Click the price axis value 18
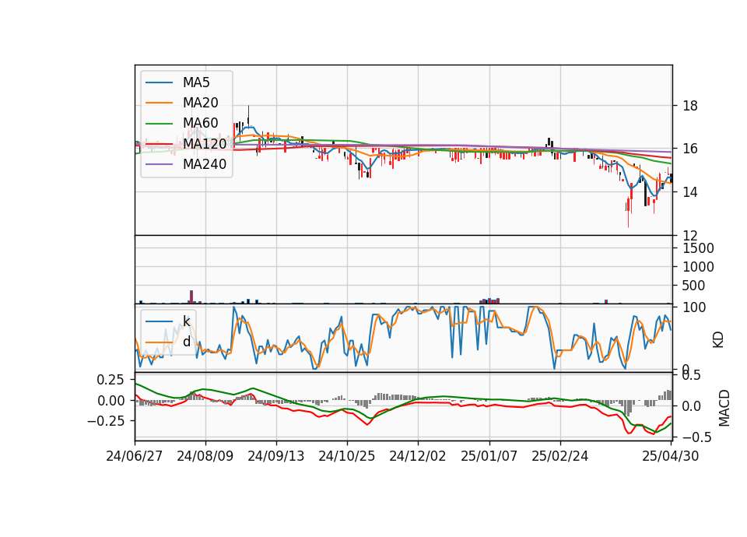The width and height of the screenshot is (747, 537). coord(690,106)
